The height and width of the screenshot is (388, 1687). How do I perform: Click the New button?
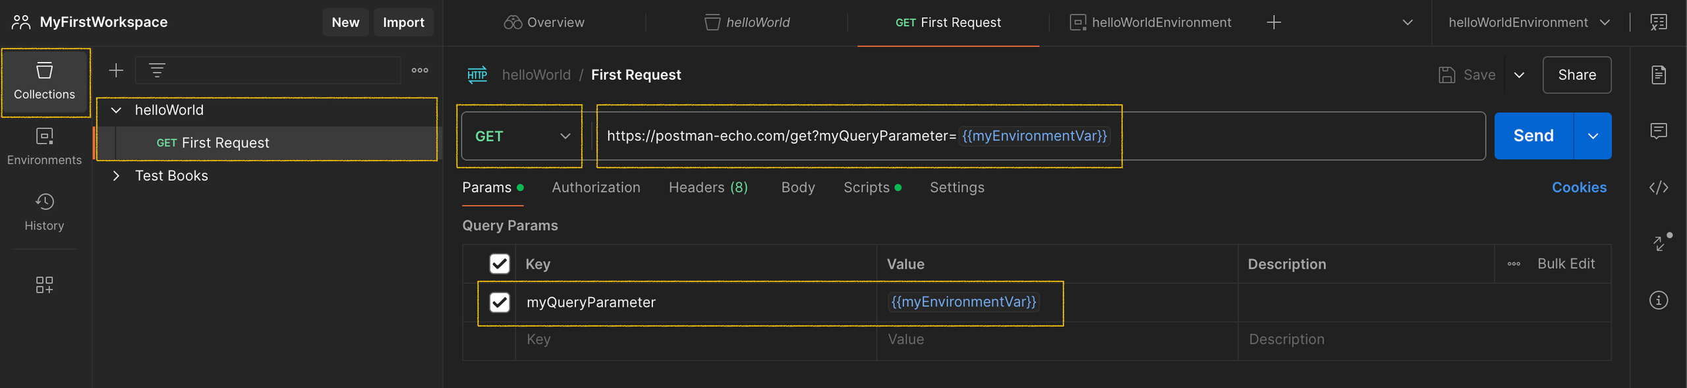tap(345, 22)
